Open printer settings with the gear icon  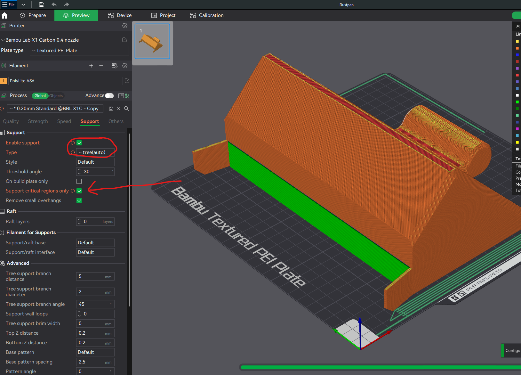[125, 26]
